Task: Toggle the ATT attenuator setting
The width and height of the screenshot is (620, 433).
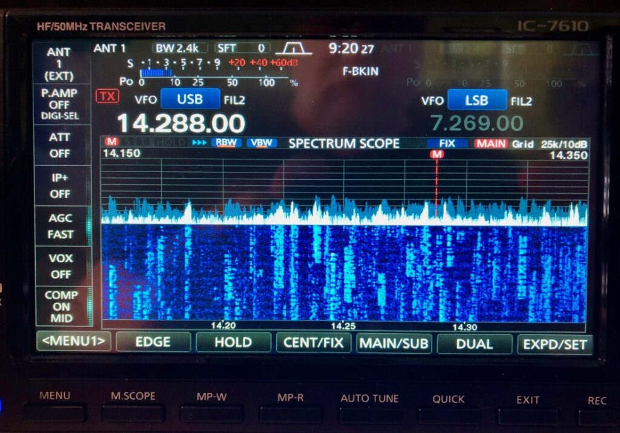Action: tap(60, 145)
